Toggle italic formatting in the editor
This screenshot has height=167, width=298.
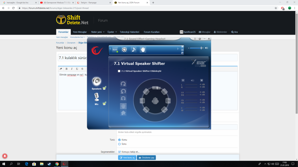click(72, 69)
